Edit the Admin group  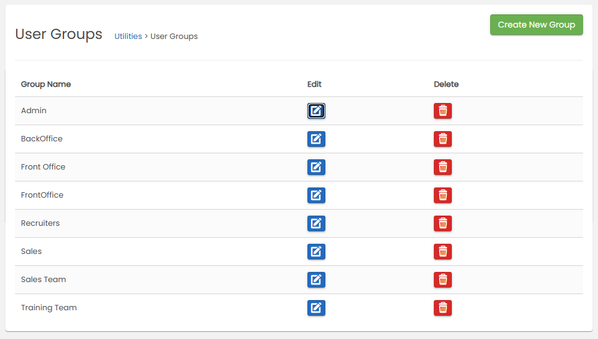(316, 111)
